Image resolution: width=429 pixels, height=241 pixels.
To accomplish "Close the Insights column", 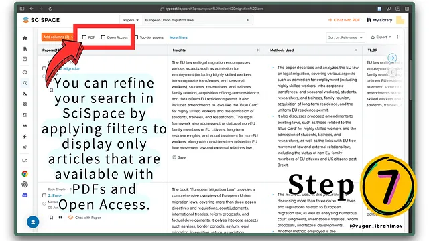I will tap(258, 50).
